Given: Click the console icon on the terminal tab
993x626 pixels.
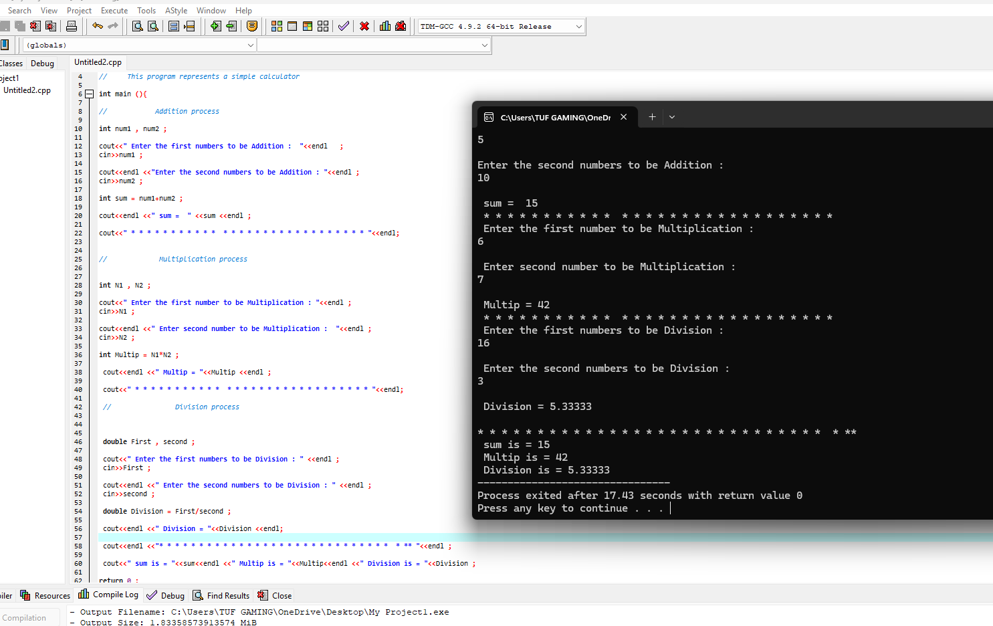Looking at the screenshot, I should [x=489, y=117].
